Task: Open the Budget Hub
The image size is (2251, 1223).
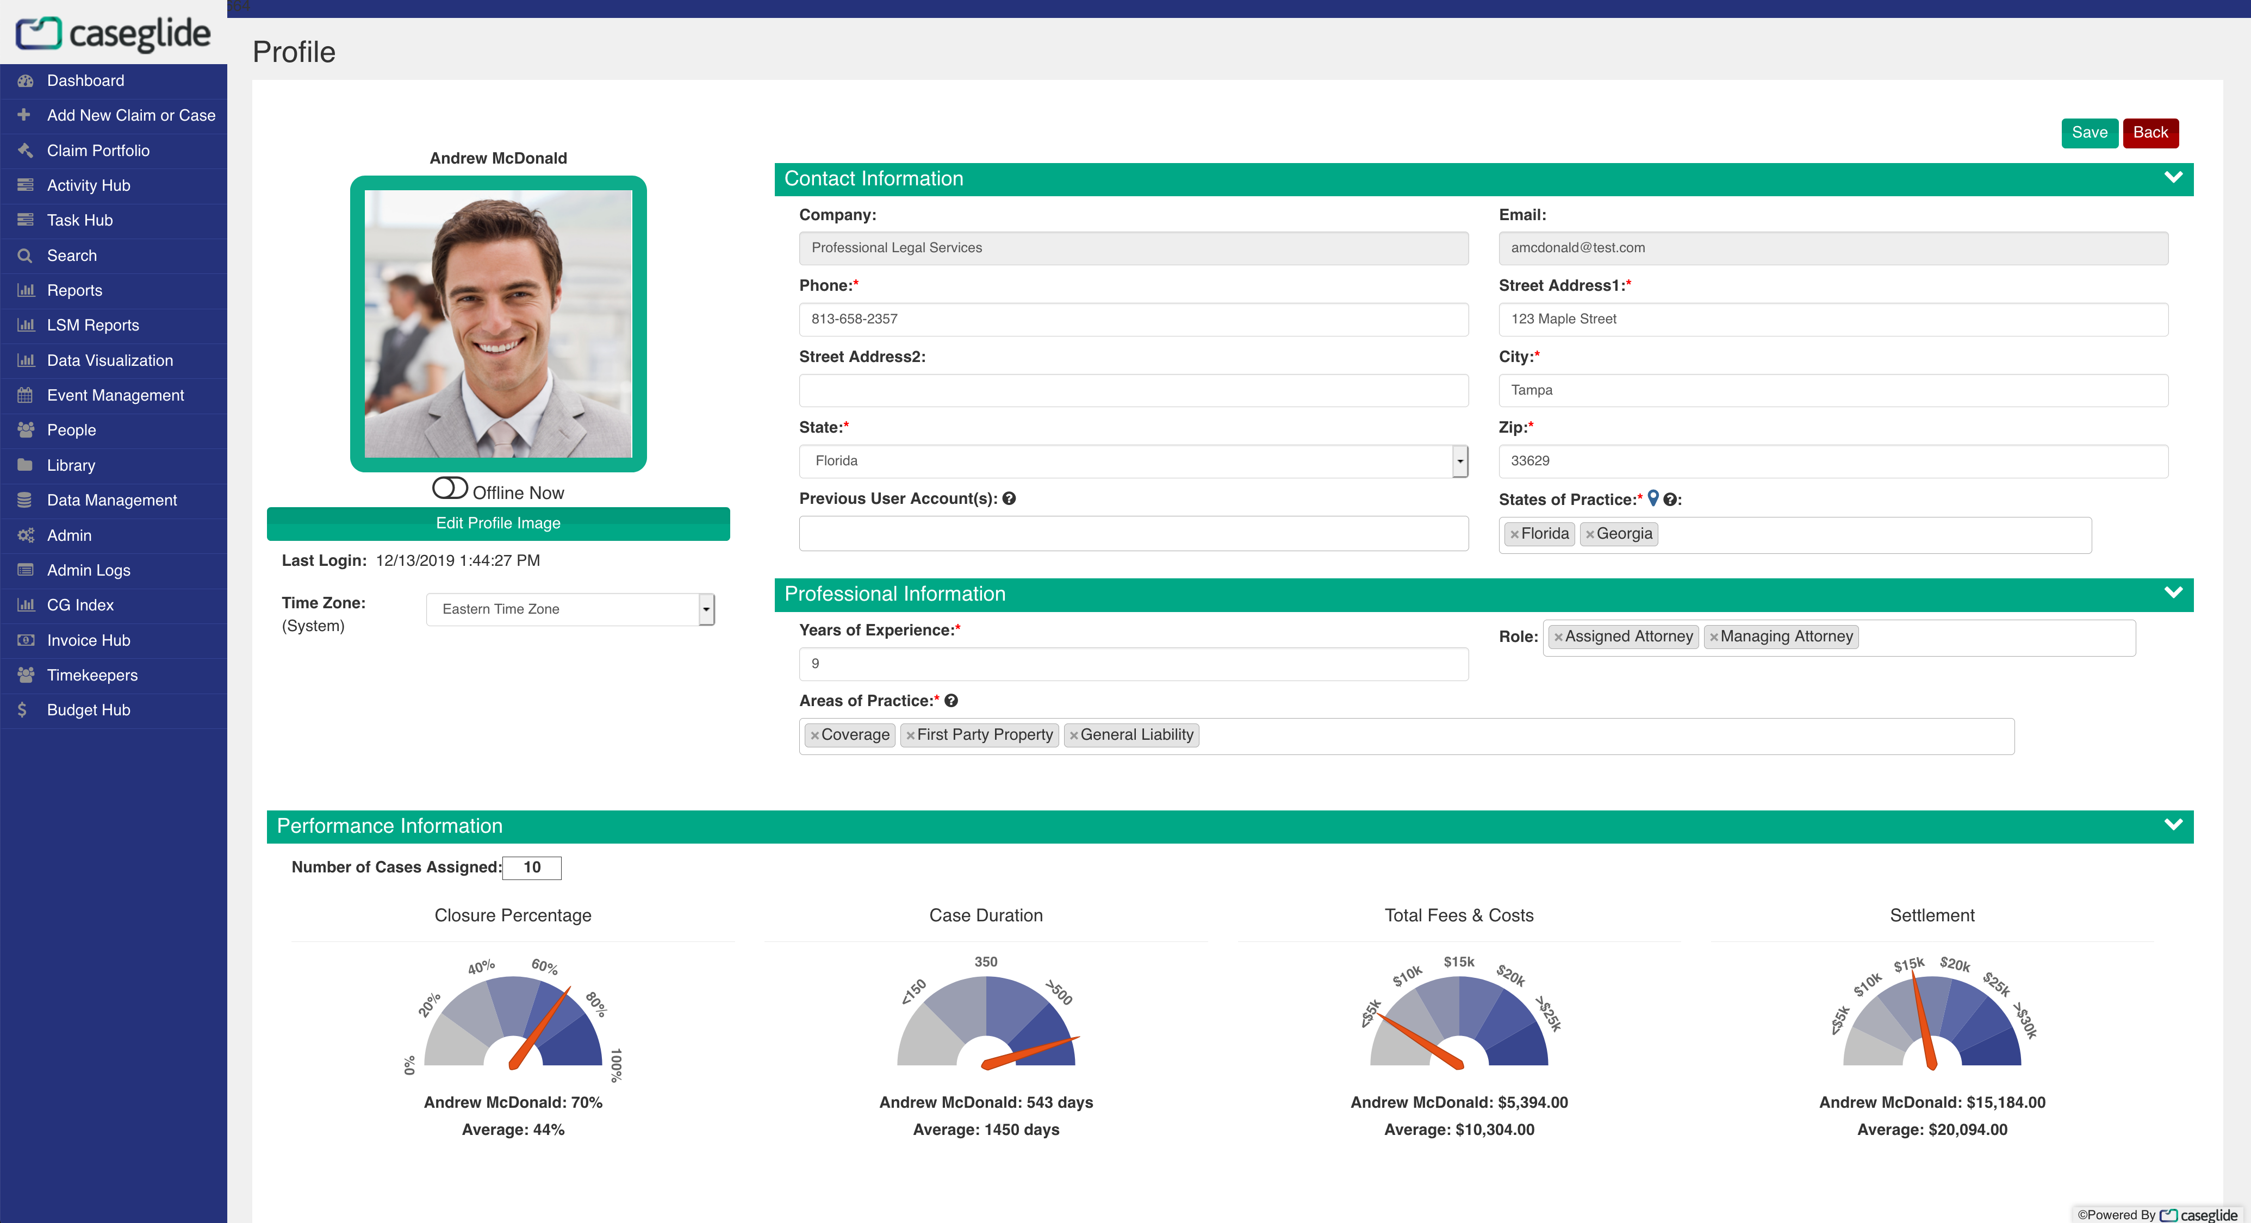Action: [88, 709]
